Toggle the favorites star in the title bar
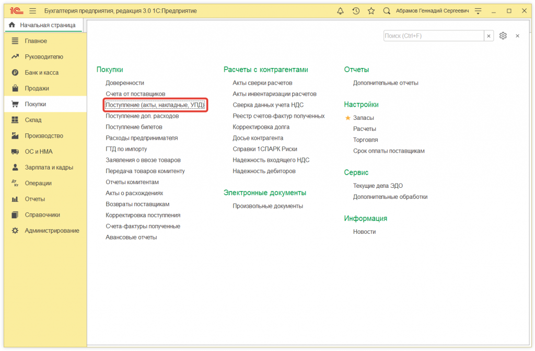This screenshot has width=535, height=351. tap(371, 10)
